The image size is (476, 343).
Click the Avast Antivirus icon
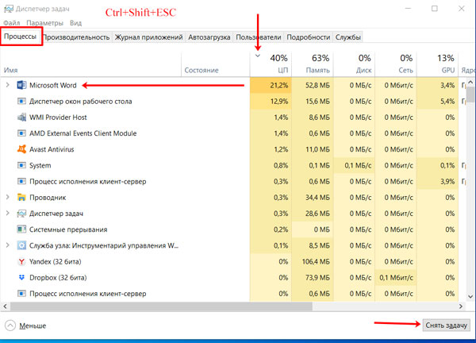tap(21, 149)
